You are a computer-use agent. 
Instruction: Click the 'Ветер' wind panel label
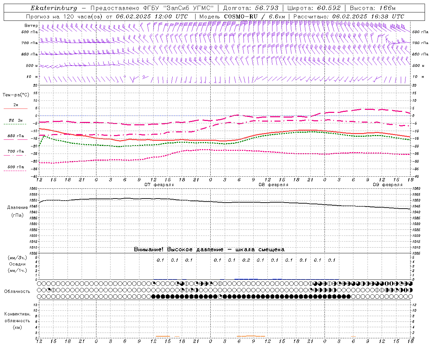[x=31, y=26]
